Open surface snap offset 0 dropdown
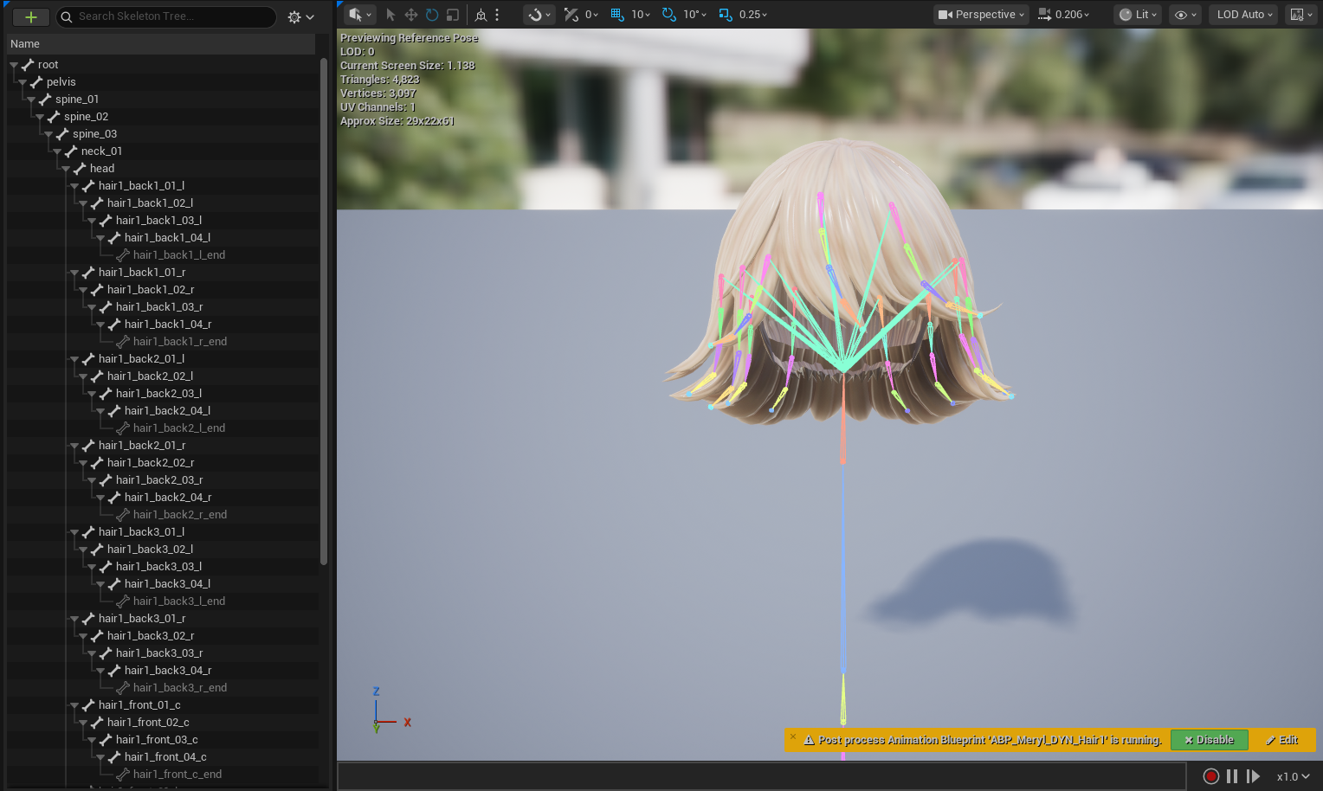The height and width of the screenshot is (791, 1323). [591, 15]
